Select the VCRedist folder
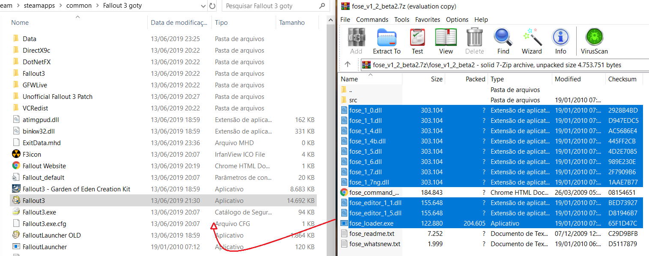The height and width of the screenshot is (256, 649). tap(36, 108)
